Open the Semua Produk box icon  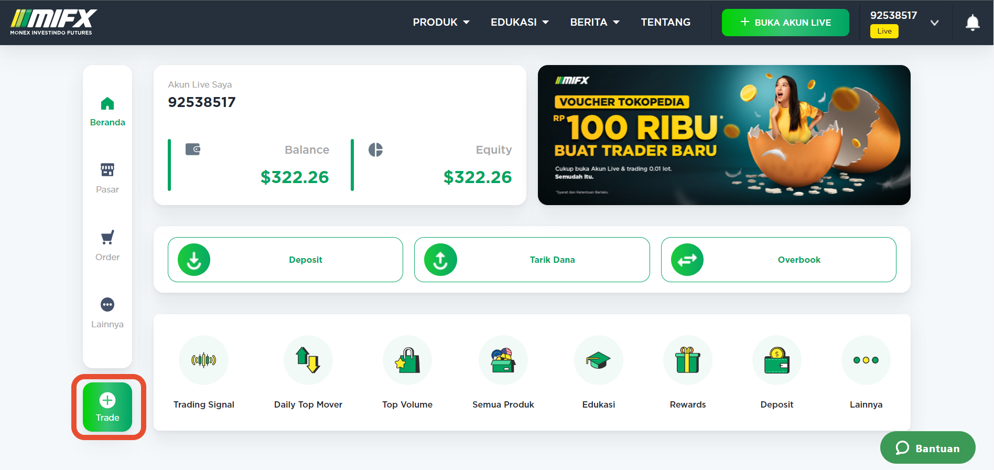coord(503,360)
